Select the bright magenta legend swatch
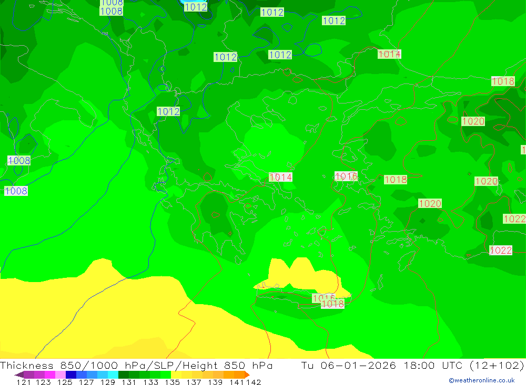The height and width of the screenshot is (385, 526). click(50, 374)
